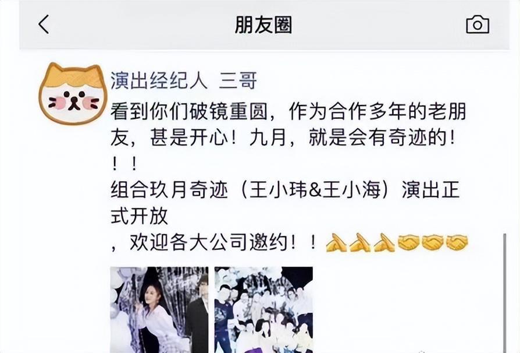Viewport: 520px width, 353px height.
Task: Open the photo of woman in white dress
Action: point(159,309)
